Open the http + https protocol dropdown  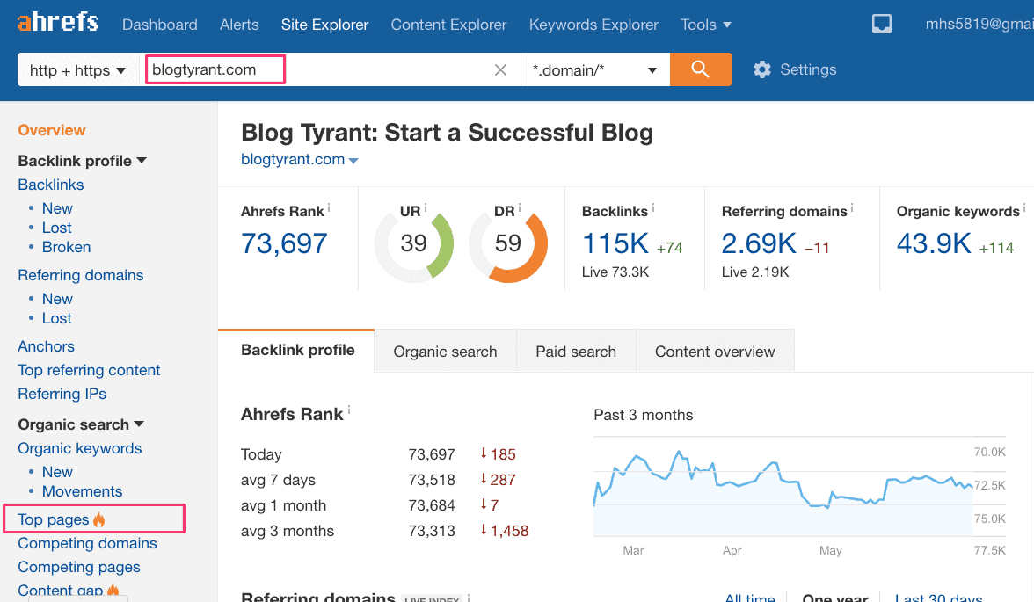pos(78,70)
